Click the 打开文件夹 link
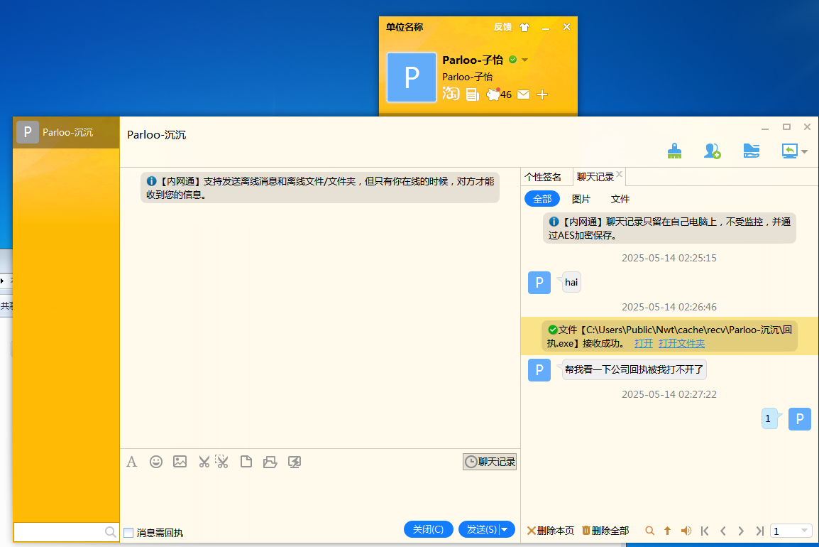The image size is (819, 547). pyautogui.click(x=681, y=343)
